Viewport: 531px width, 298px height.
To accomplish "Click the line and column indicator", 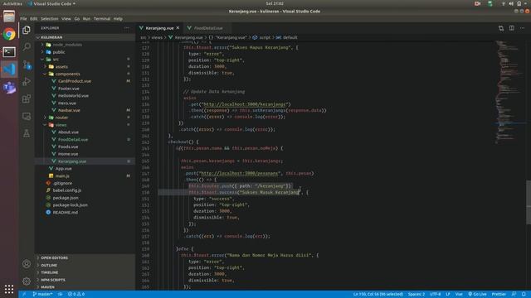I will 378,295.
